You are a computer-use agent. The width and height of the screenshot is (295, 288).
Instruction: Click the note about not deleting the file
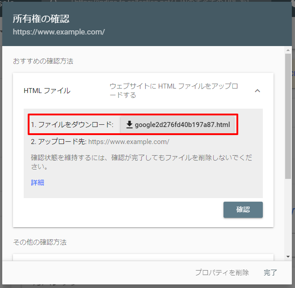point(139,162)
